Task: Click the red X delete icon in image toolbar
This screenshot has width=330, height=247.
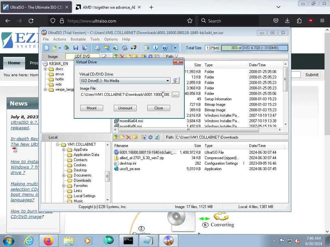Action: click(x=122, y=56)
